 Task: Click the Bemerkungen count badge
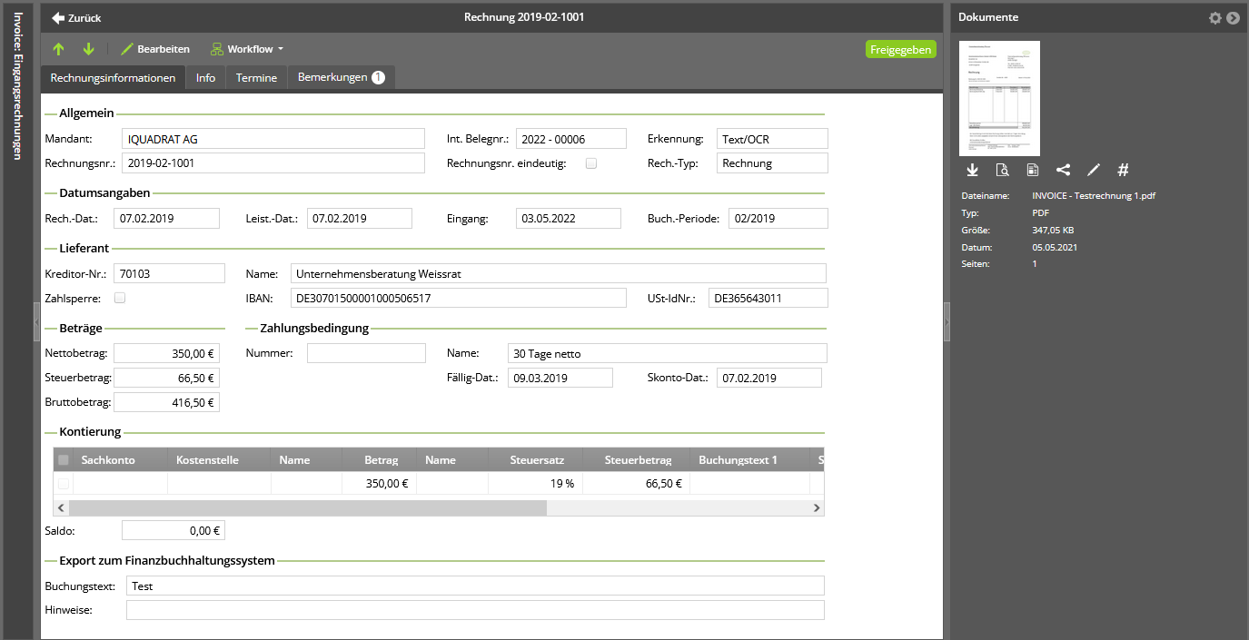click(378, 78)
